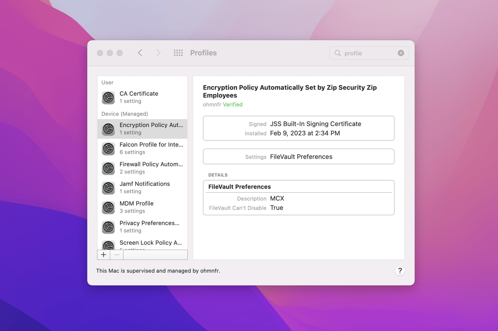Click the Encryption Policy profile badge icon
Screen dimensions: 498x331
pyautogui.click(x=108, y=129)
